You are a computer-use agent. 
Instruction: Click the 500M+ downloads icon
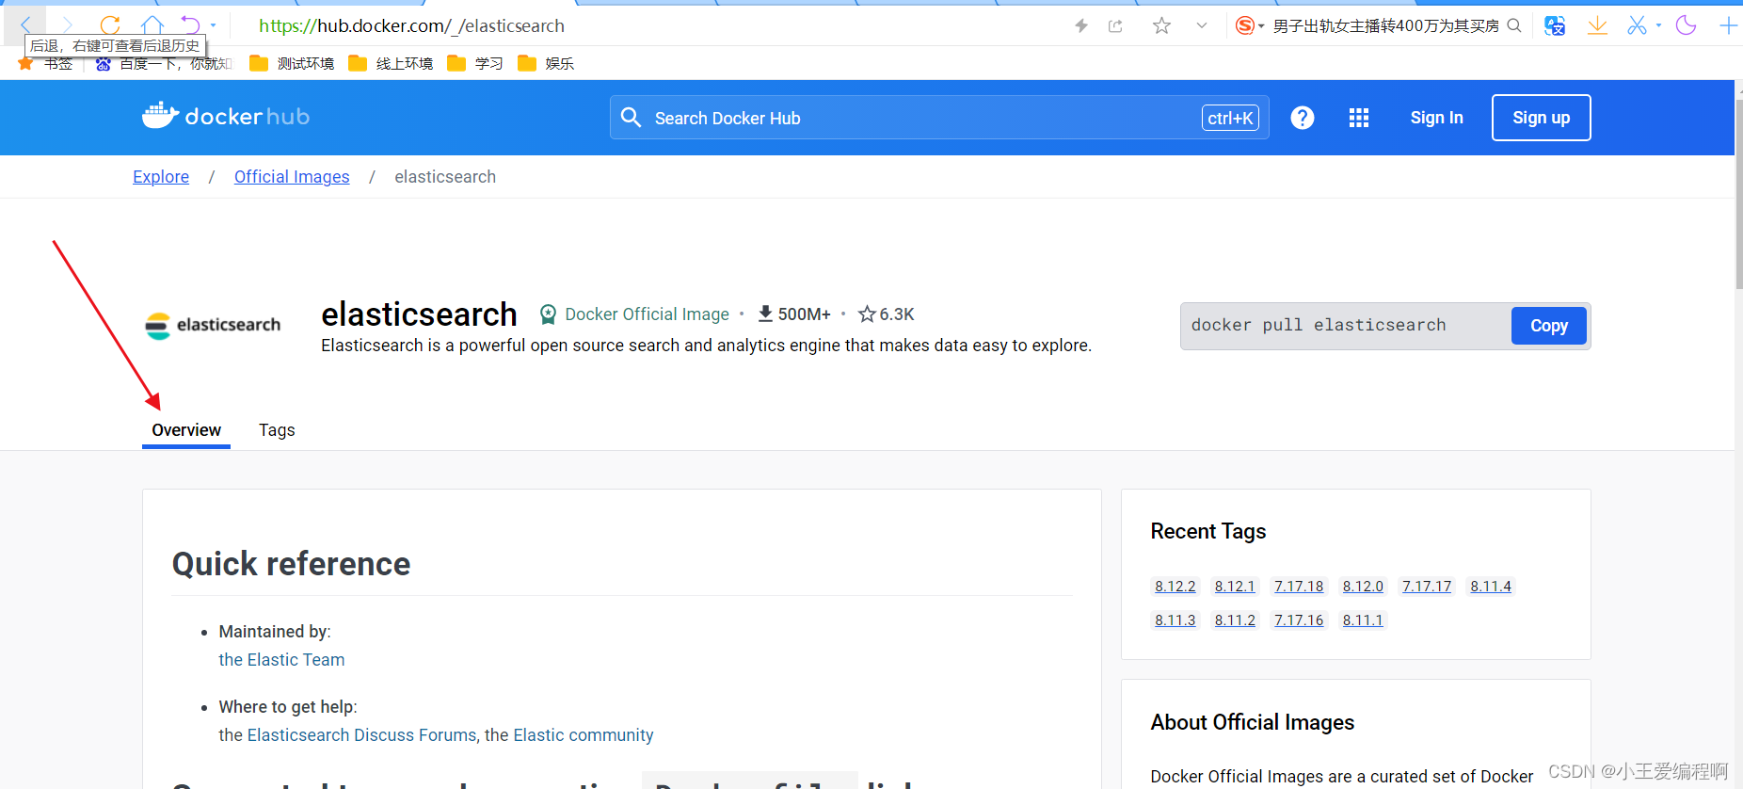[765, 314]
